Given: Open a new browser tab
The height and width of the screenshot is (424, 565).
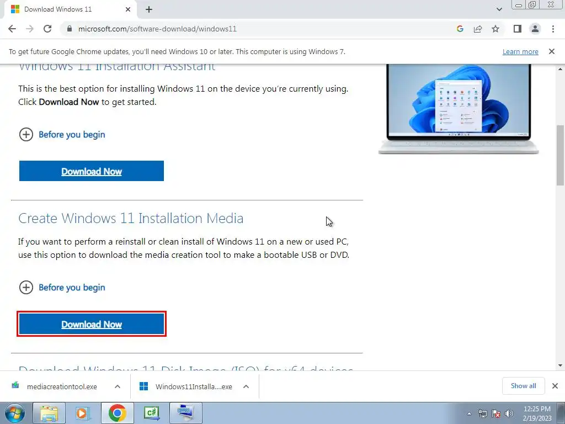Looking at the screenshot, I should (x=149, y=9).
